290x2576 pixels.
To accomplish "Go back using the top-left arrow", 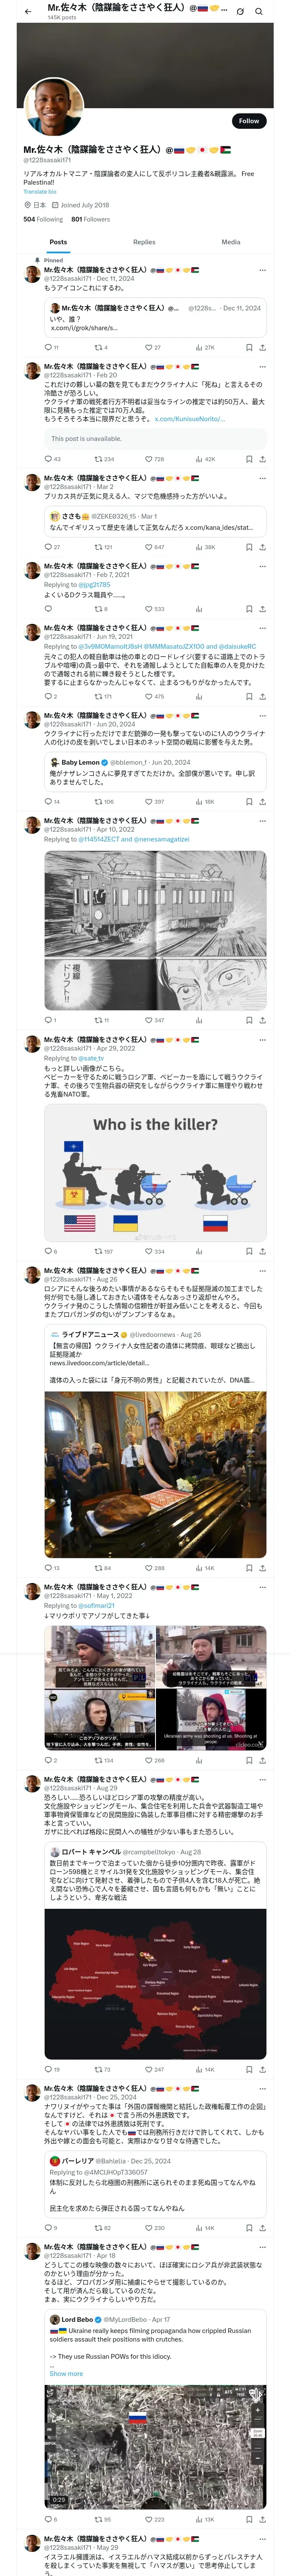I will [28, 11].
